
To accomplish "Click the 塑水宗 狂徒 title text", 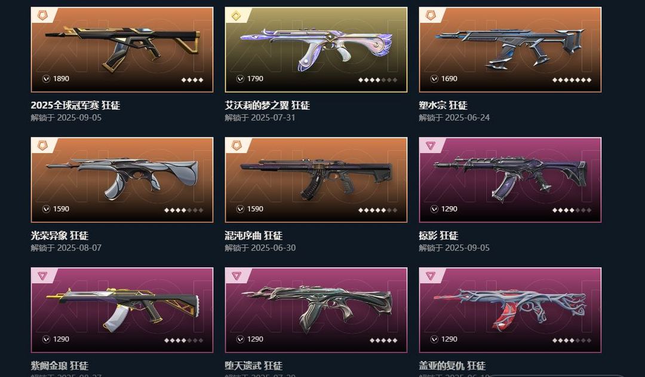I will 443,105.
